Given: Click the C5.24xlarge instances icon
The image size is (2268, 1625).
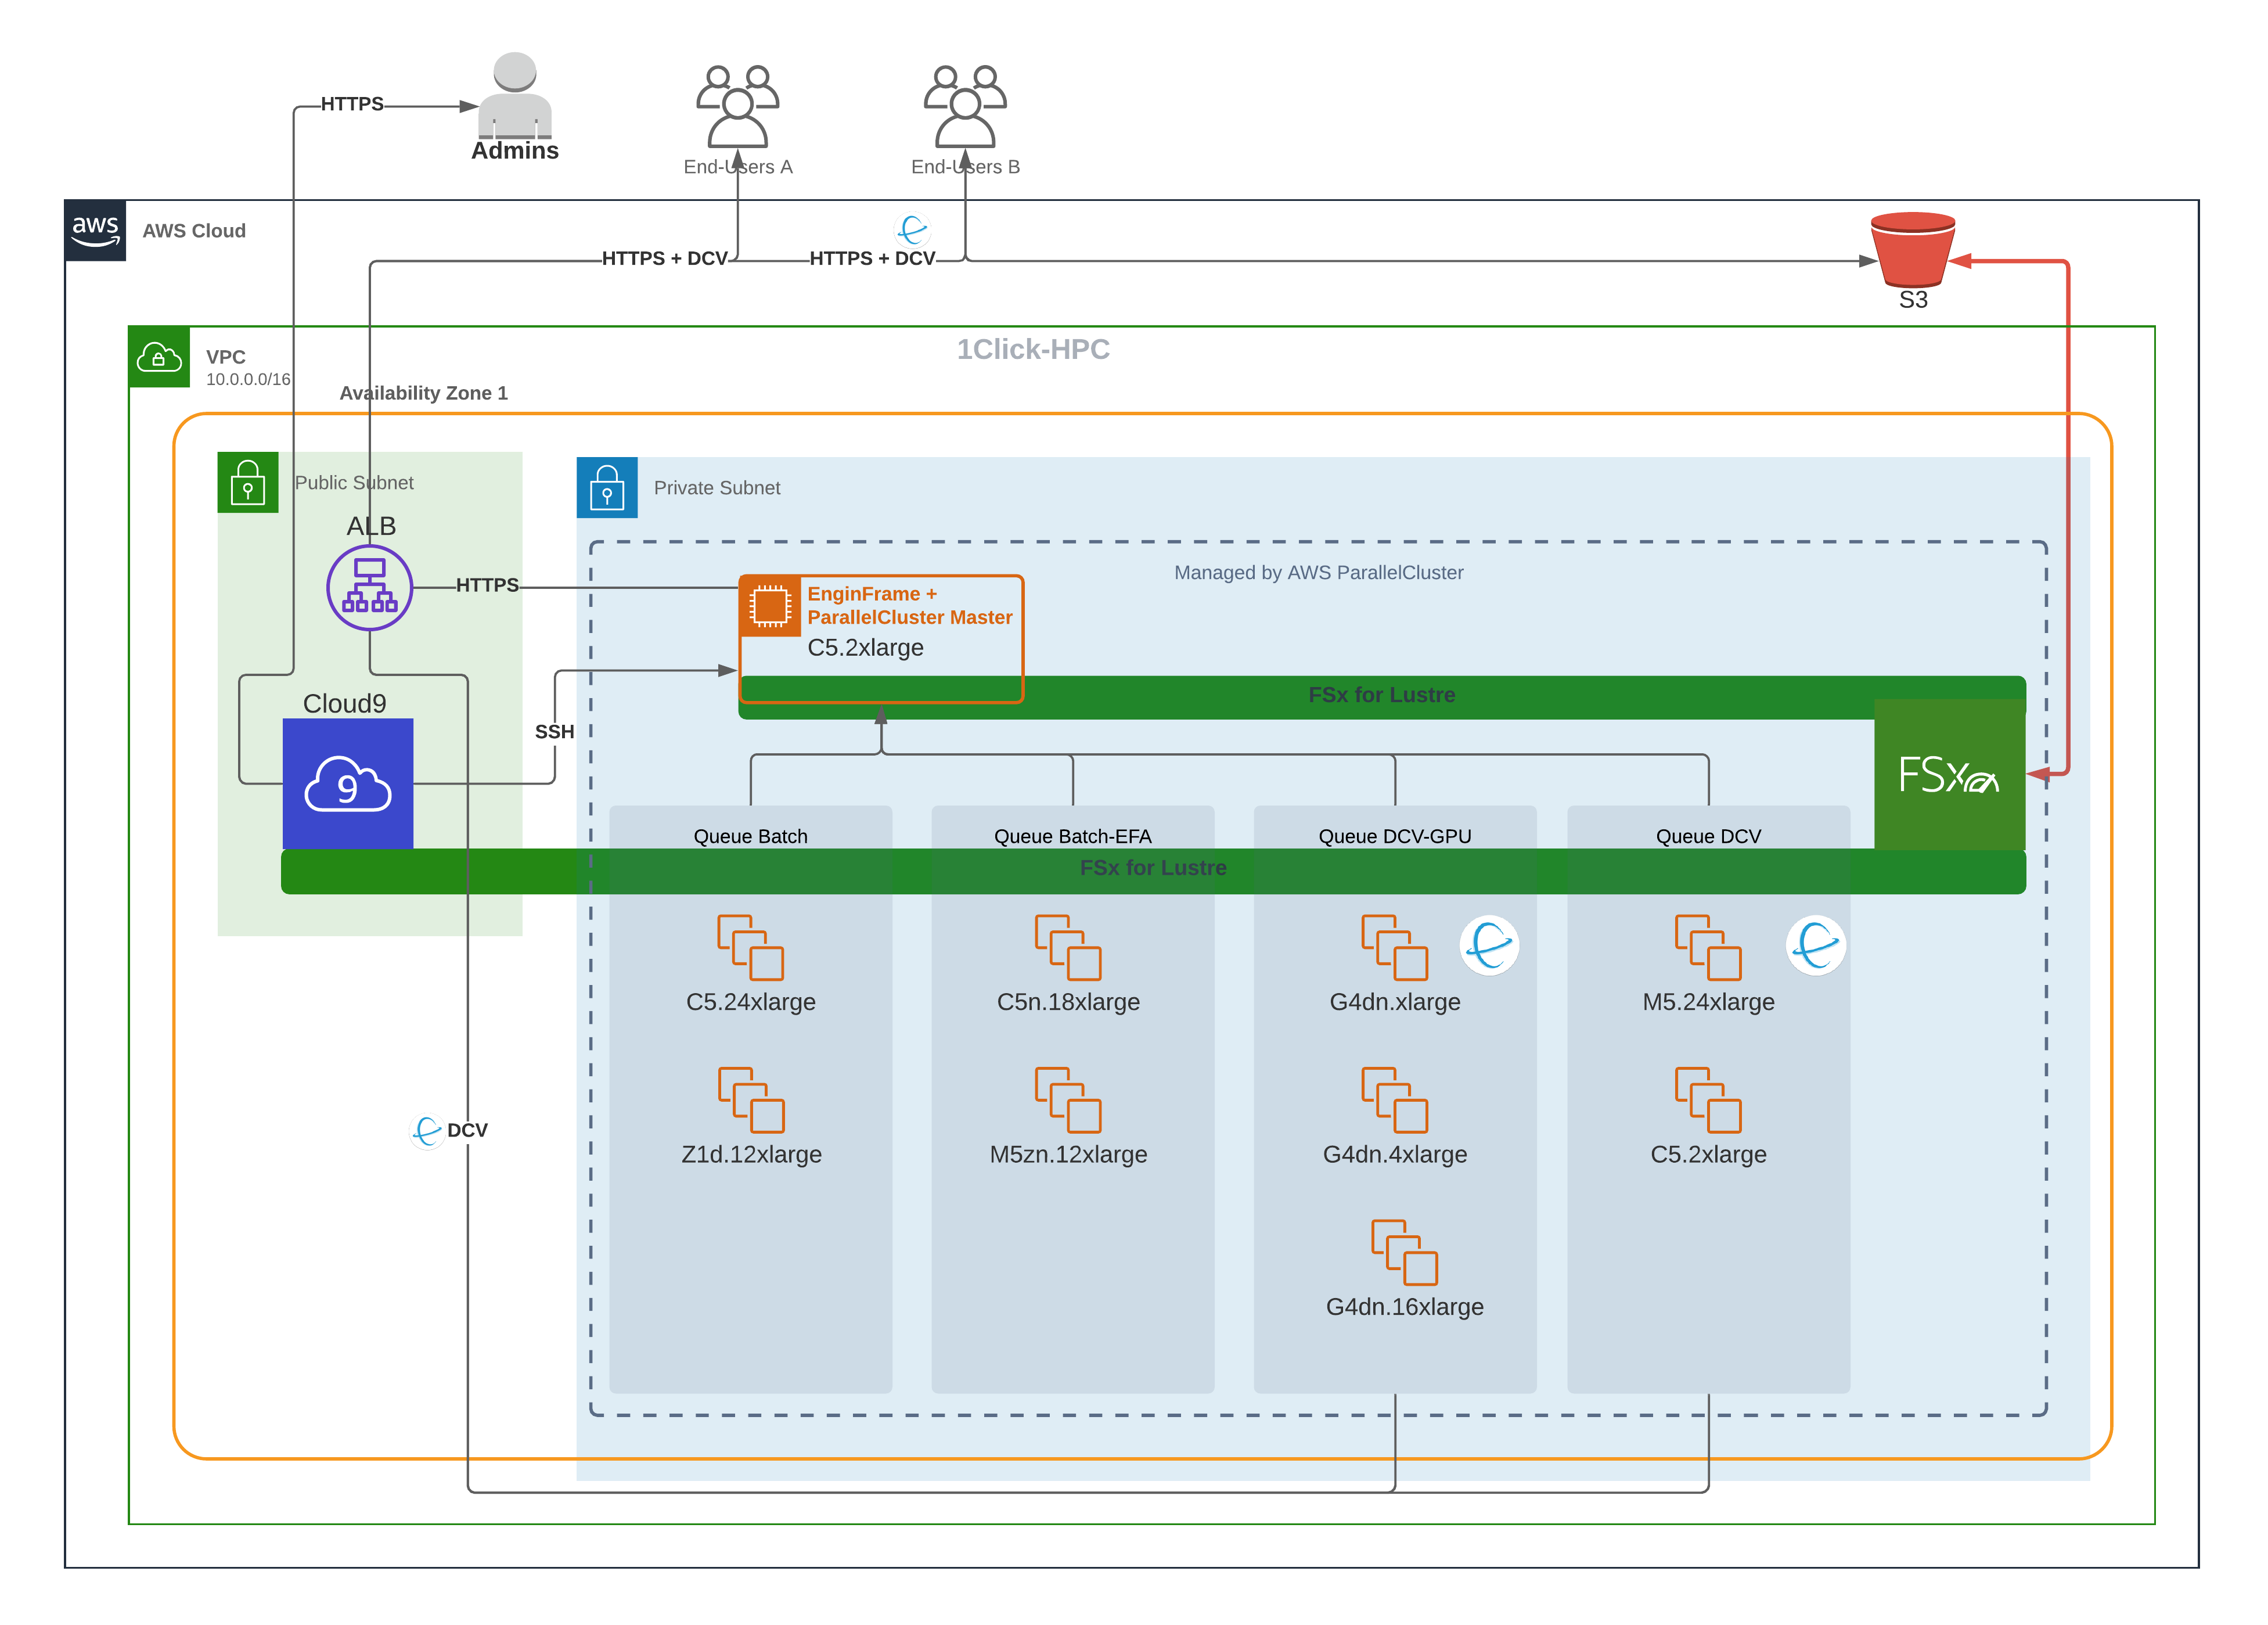Looking at the screenshot, I should 750,947.
